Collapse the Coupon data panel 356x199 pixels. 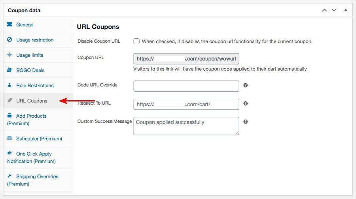(346, 10)
